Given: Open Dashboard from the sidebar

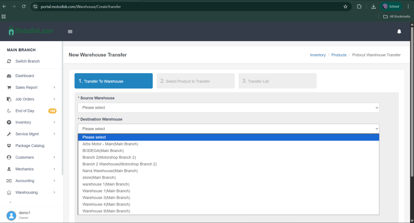Looking at the screenshot, I should 25,76.
